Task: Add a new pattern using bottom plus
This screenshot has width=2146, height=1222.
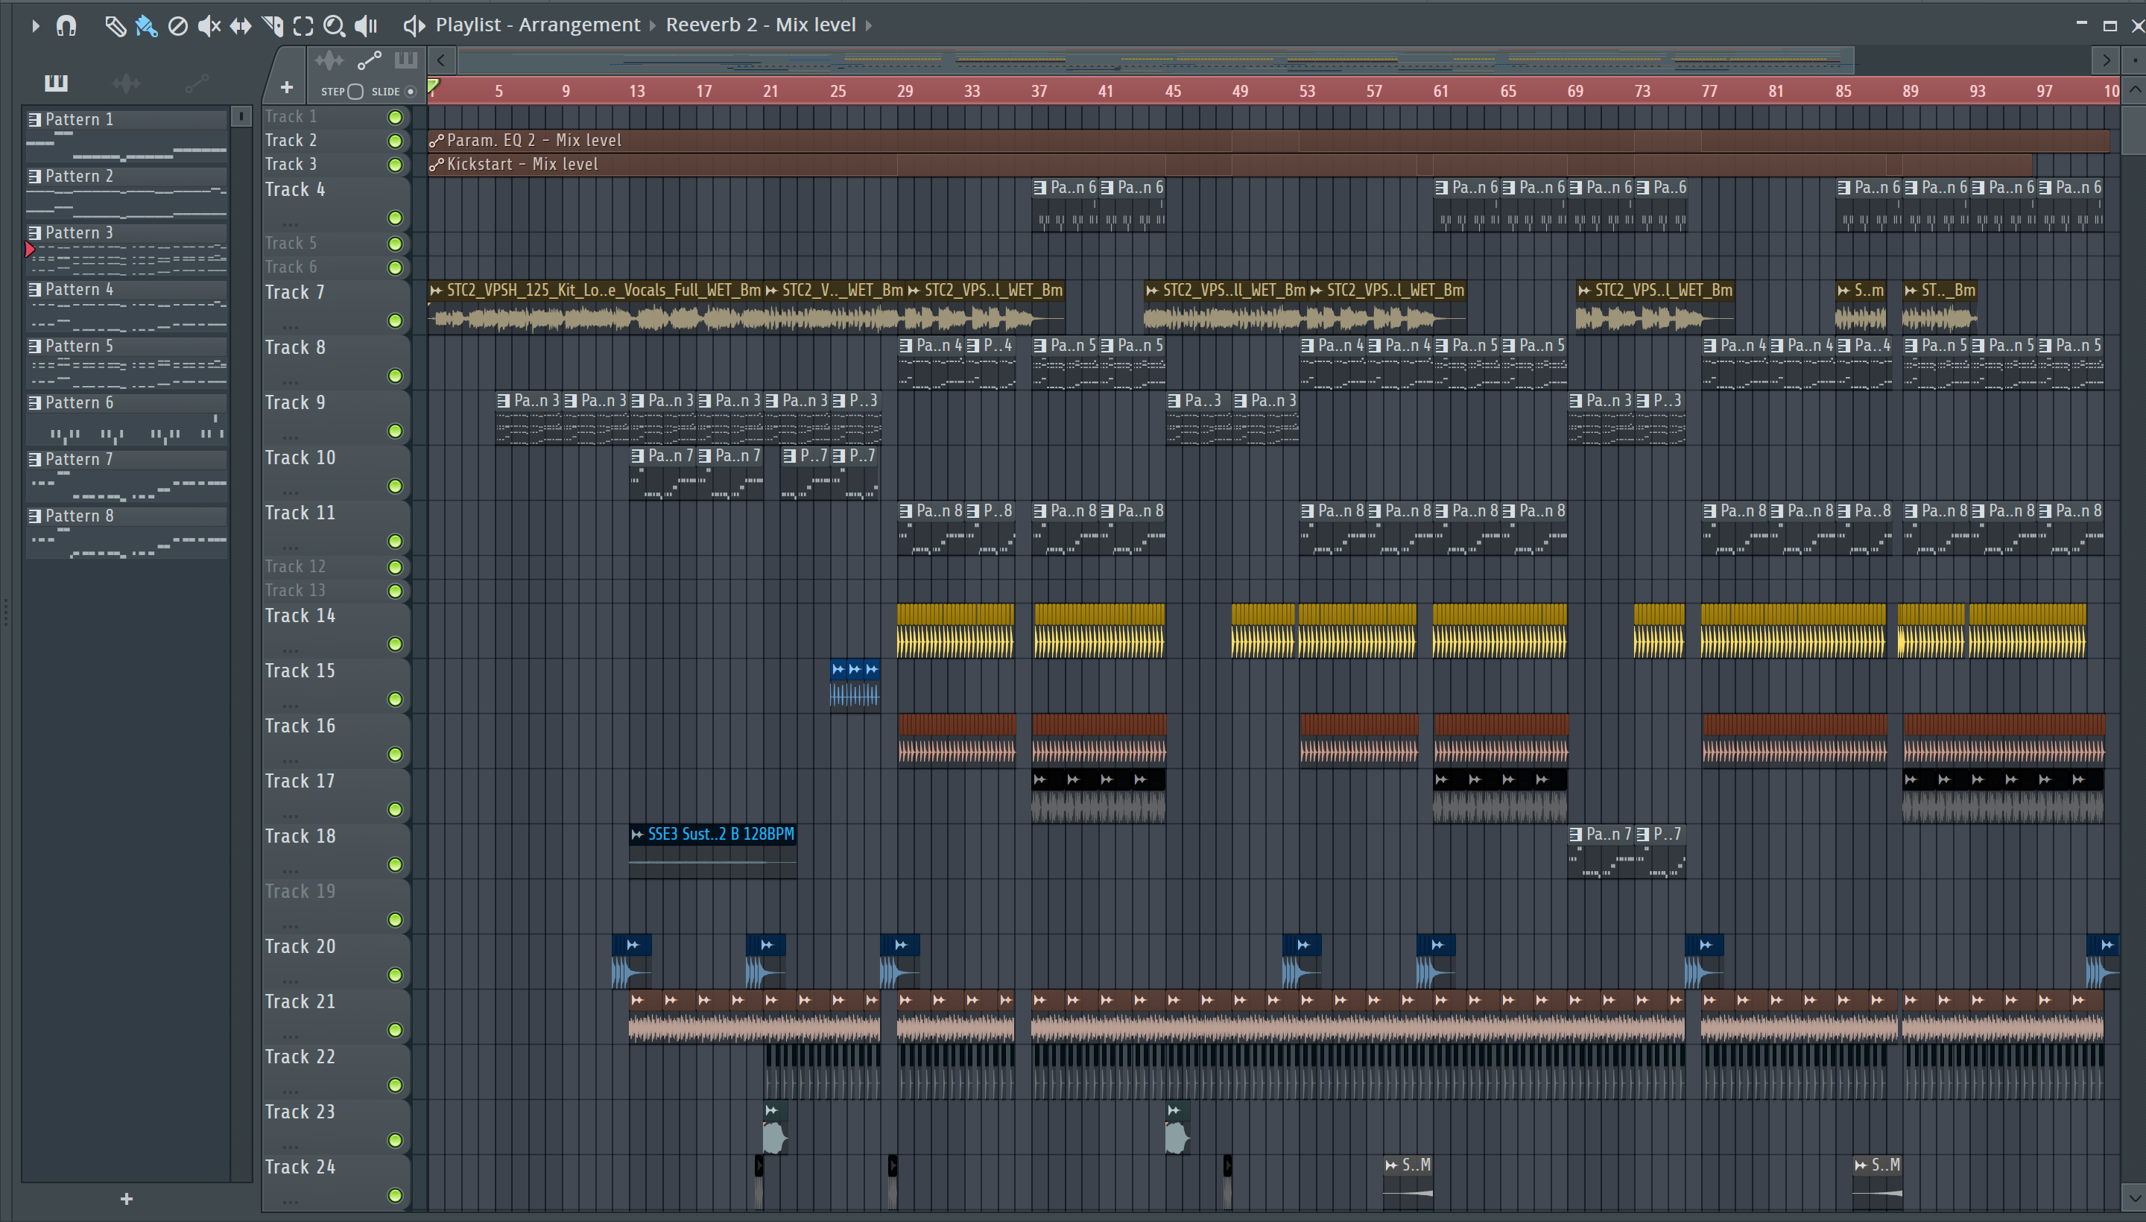Action: click(x=127, y=1200)
